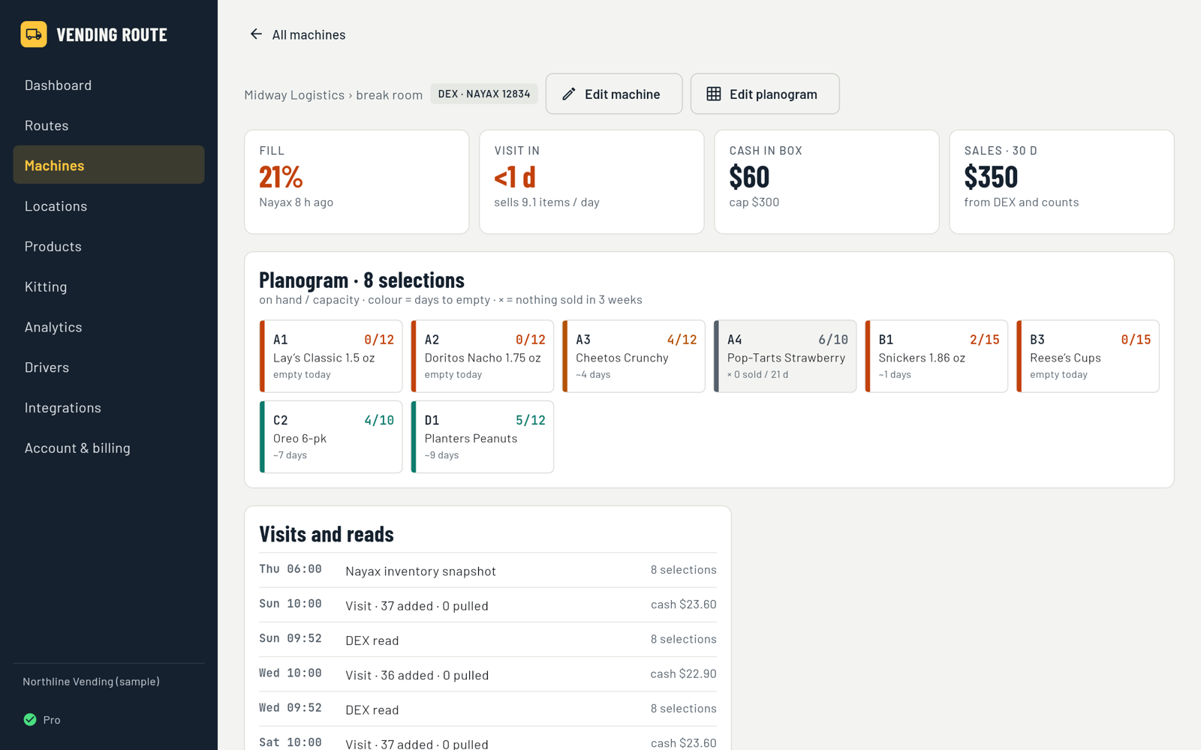This screenshot has width=1201, height=750.
Task: Go to the Routes section
Action: [x=109, y=125]
